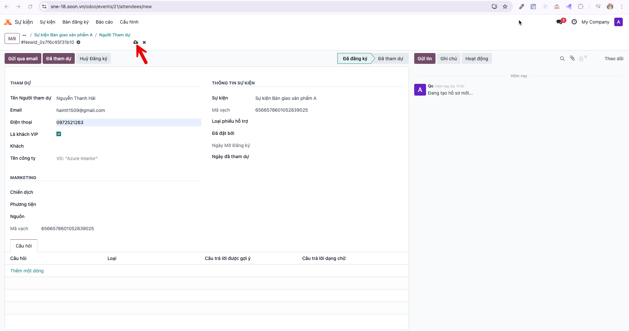Screen dimensions: 629x331
Task: Select the Hoạt động chatter tab
Action: point(477,59)
